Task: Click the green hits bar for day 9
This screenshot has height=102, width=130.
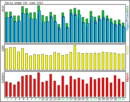Action: [38, 8]
